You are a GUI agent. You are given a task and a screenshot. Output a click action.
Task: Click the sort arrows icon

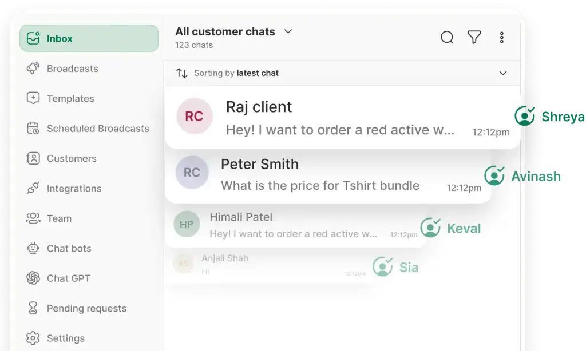pyautogui.click(x=181, y=73)
